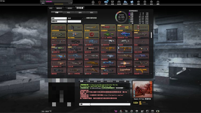The image size is (201, 113).
Task: Click the blue megaphone event icon
Action: click(106, 2)
